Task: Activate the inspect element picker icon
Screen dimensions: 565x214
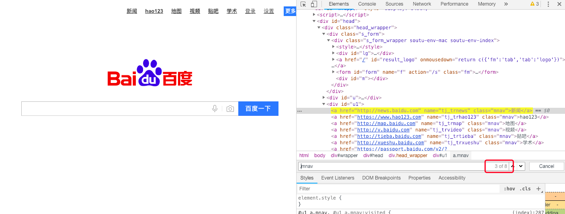Action: (303, 4)
